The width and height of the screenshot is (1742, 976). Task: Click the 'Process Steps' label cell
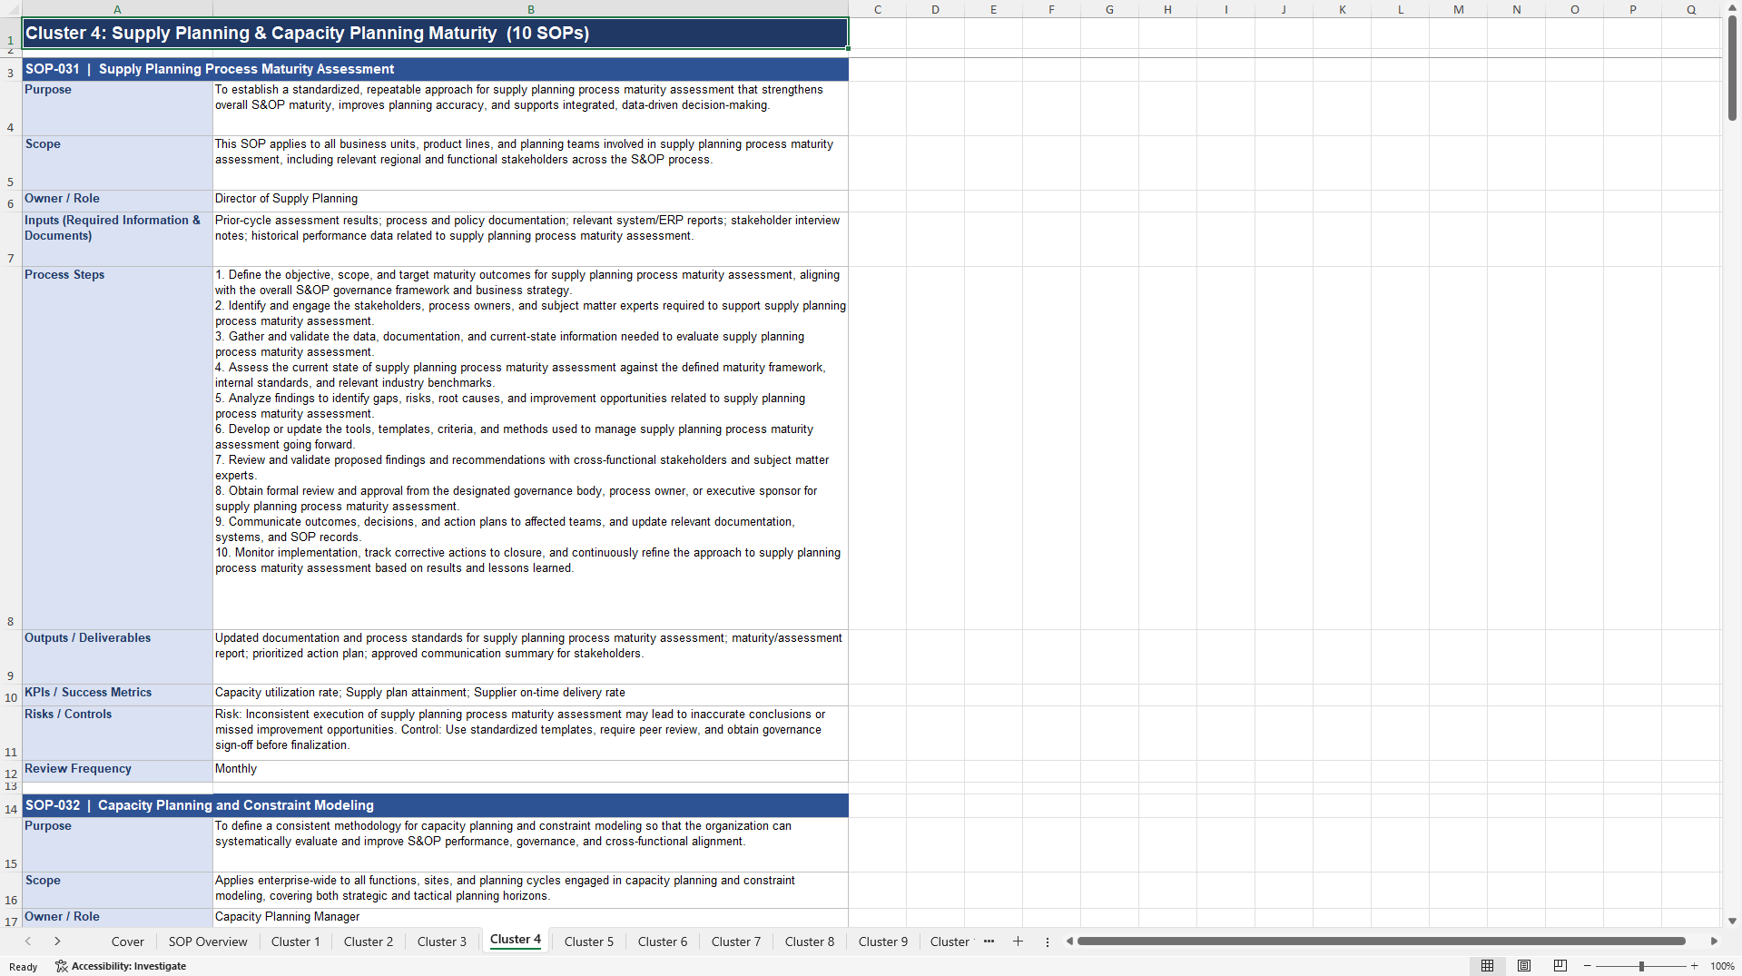pos(117,449)
